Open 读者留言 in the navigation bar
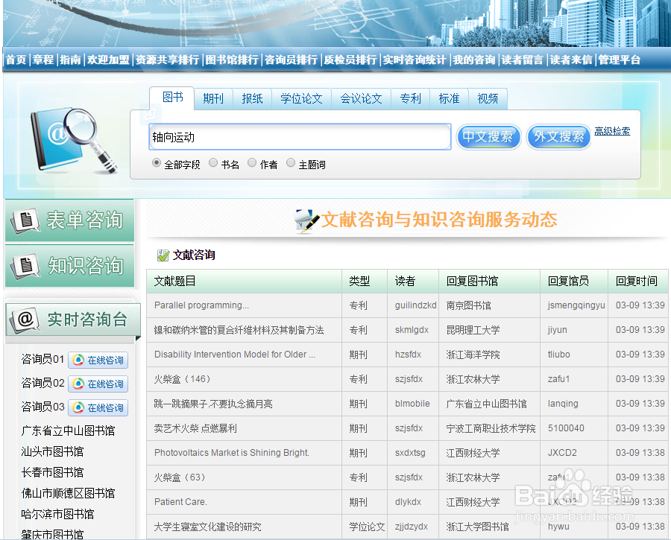Image resolution: width=671 pixels, height=540 pixels. 522,60
